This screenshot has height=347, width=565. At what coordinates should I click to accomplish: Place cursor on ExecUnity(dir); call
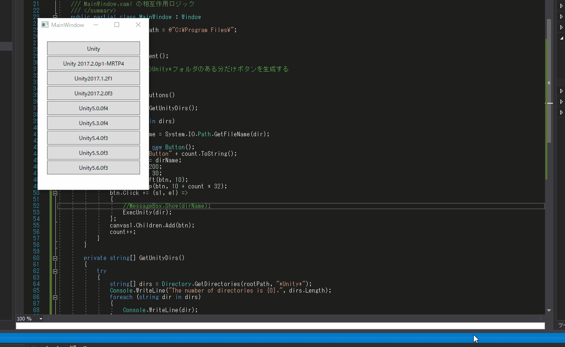point(147,212)
